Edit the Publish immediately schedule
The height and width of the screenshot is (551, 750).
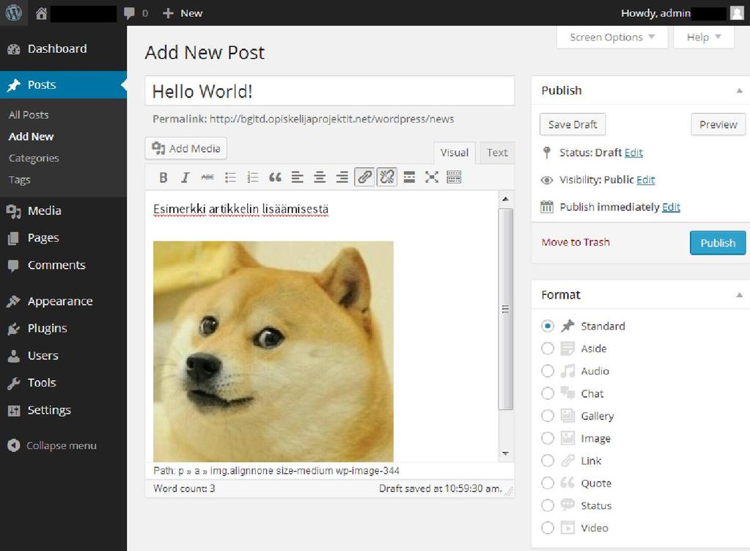[671, 208]
